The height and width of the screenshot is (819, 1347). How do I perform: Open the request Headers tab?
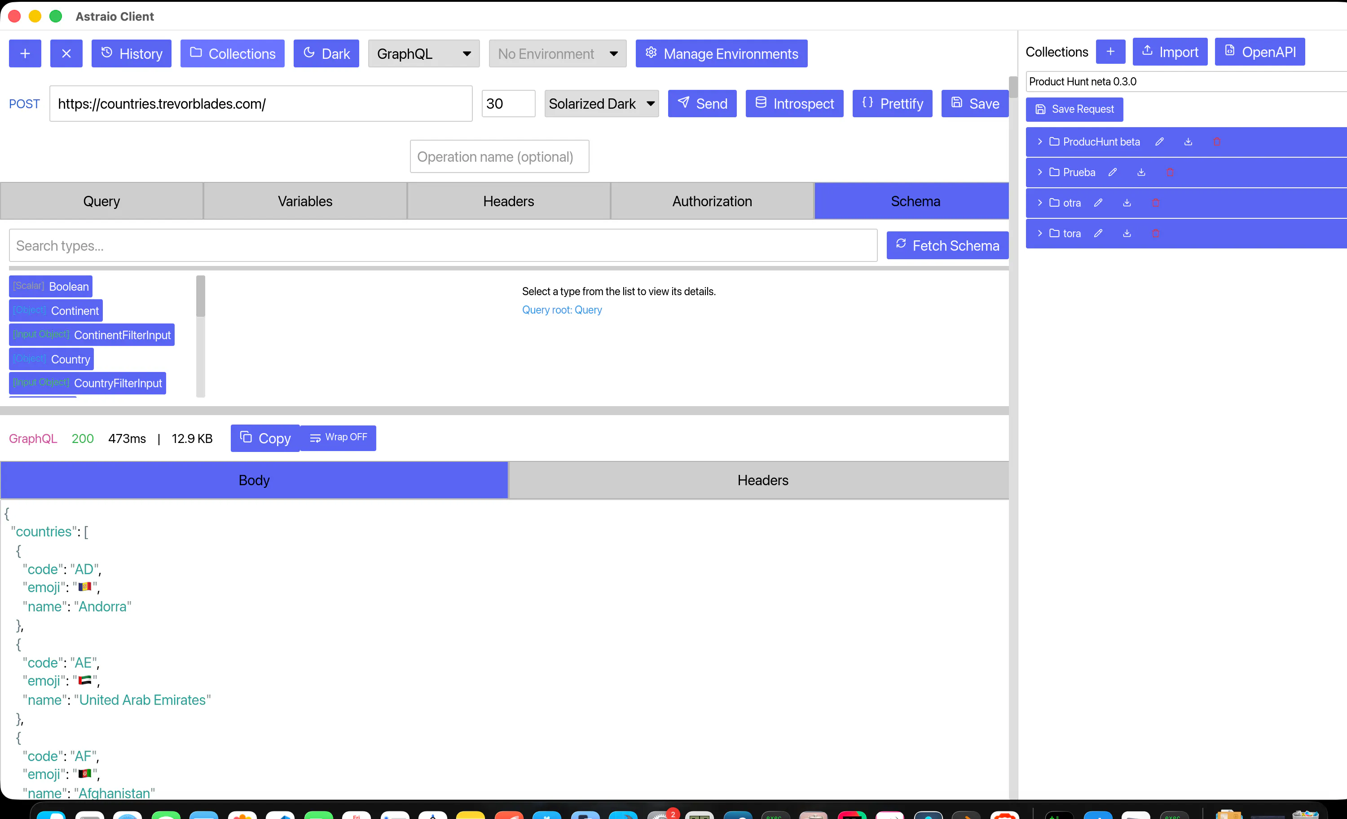tap(508, 201)
